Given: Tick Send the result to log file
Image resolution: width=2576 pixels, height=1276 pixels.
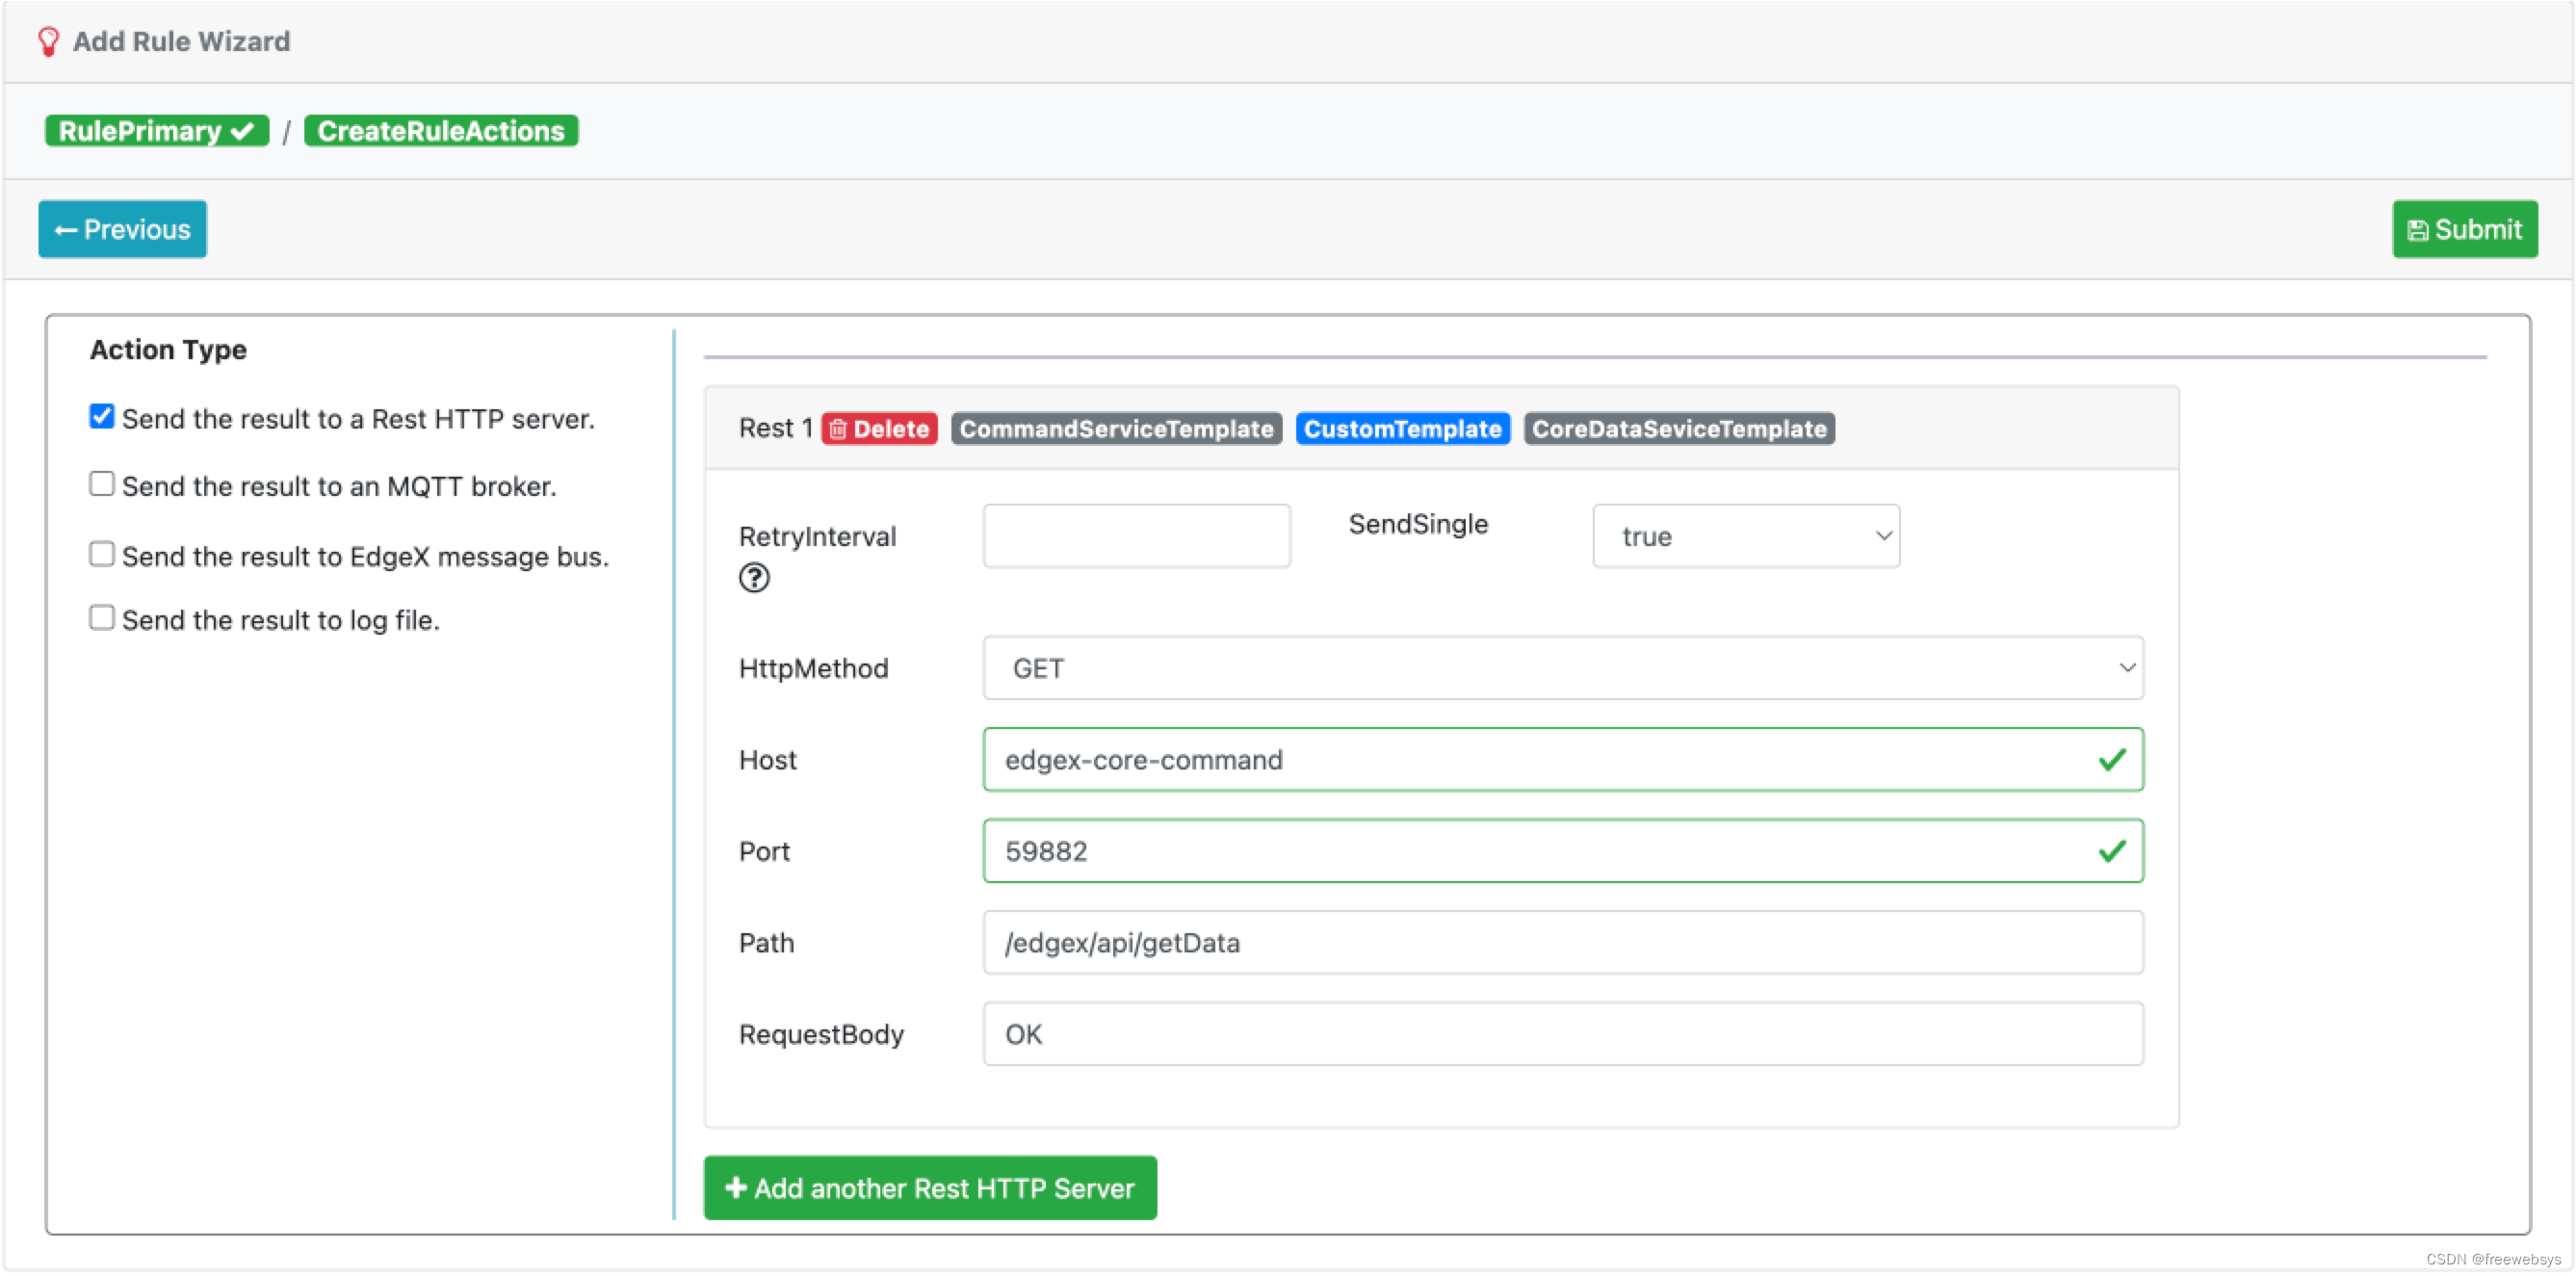Looking at the screenshot, I should point(102,618).
